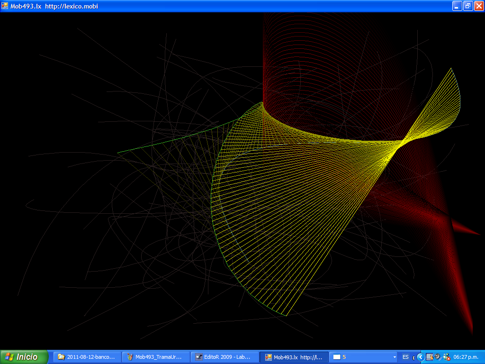Click the hardware device tray icon
Image resolution: width=485 pixels, height=364 pixels.
click(x=430, y=357)
